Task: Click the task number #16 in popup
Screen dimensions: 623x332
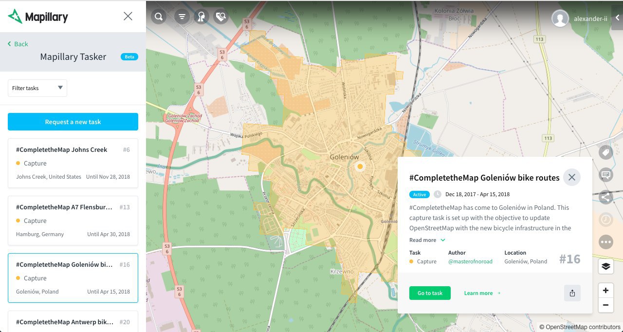Action: point(569,259)
